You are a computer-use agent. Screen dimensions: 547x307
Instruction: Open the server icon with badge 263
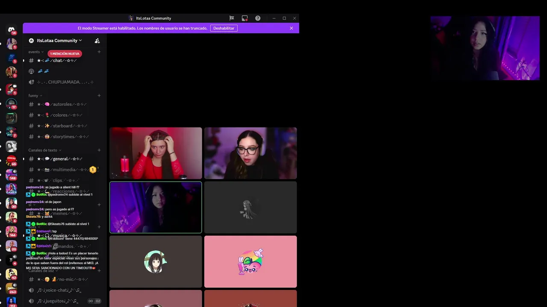[x=12, y=289]
